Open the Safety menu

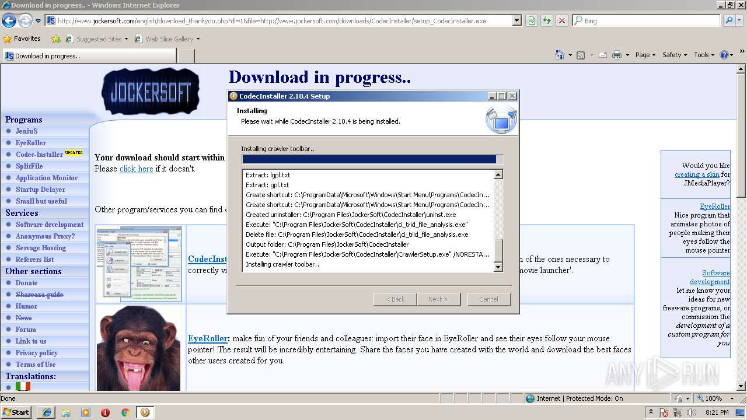[675, 55]
